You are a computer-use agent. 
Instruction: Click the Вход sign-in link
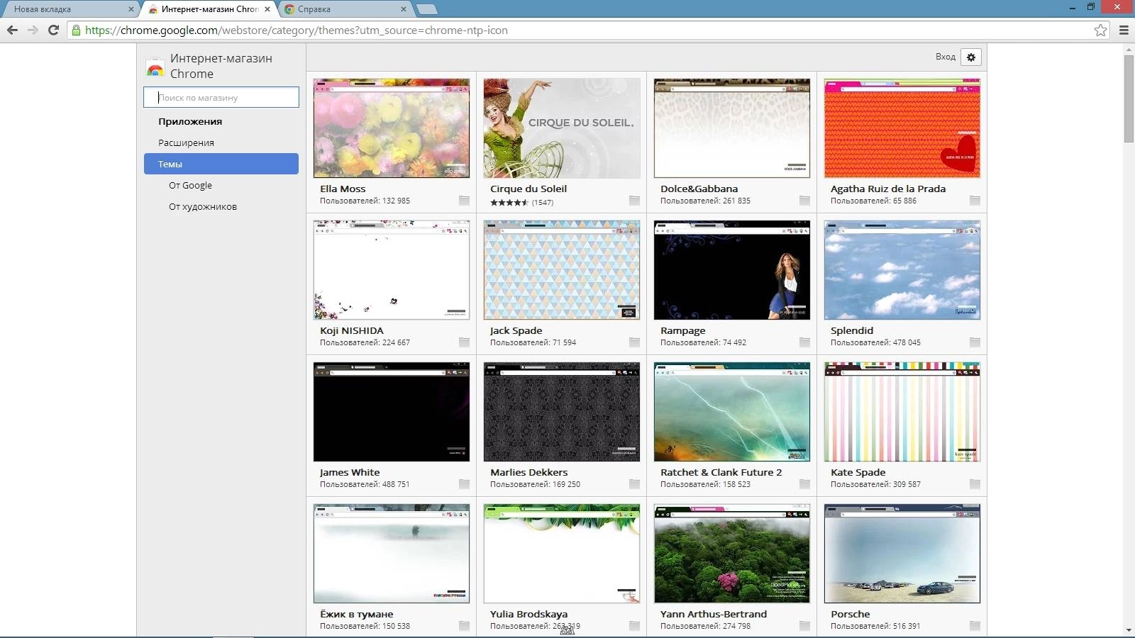coord(945,57)
